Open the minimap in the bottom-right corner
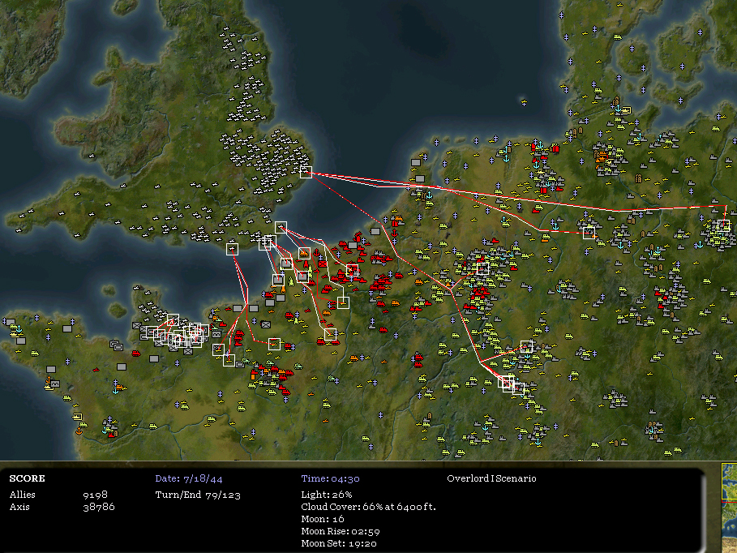The width and height of the screenshot is (737, 553). click(x=729, y=508)
